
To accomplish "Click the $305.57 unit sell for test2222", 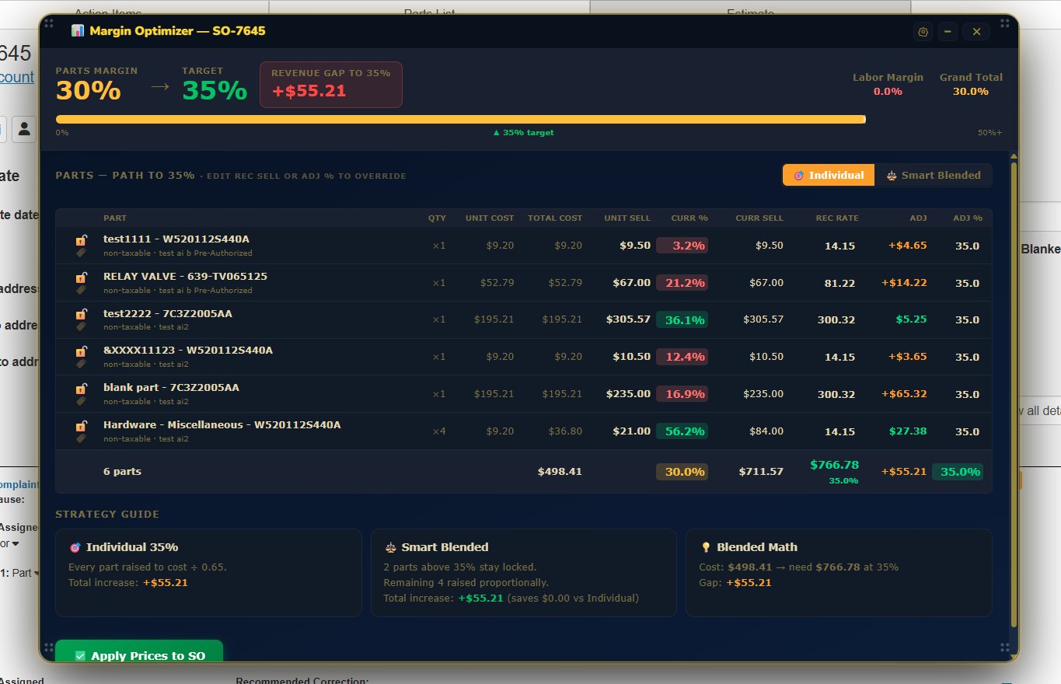I will (x=628, y=319).
